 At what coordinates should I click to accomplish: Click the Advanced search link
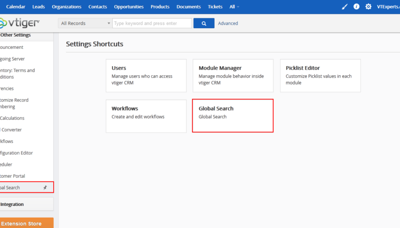click(228, 23)
